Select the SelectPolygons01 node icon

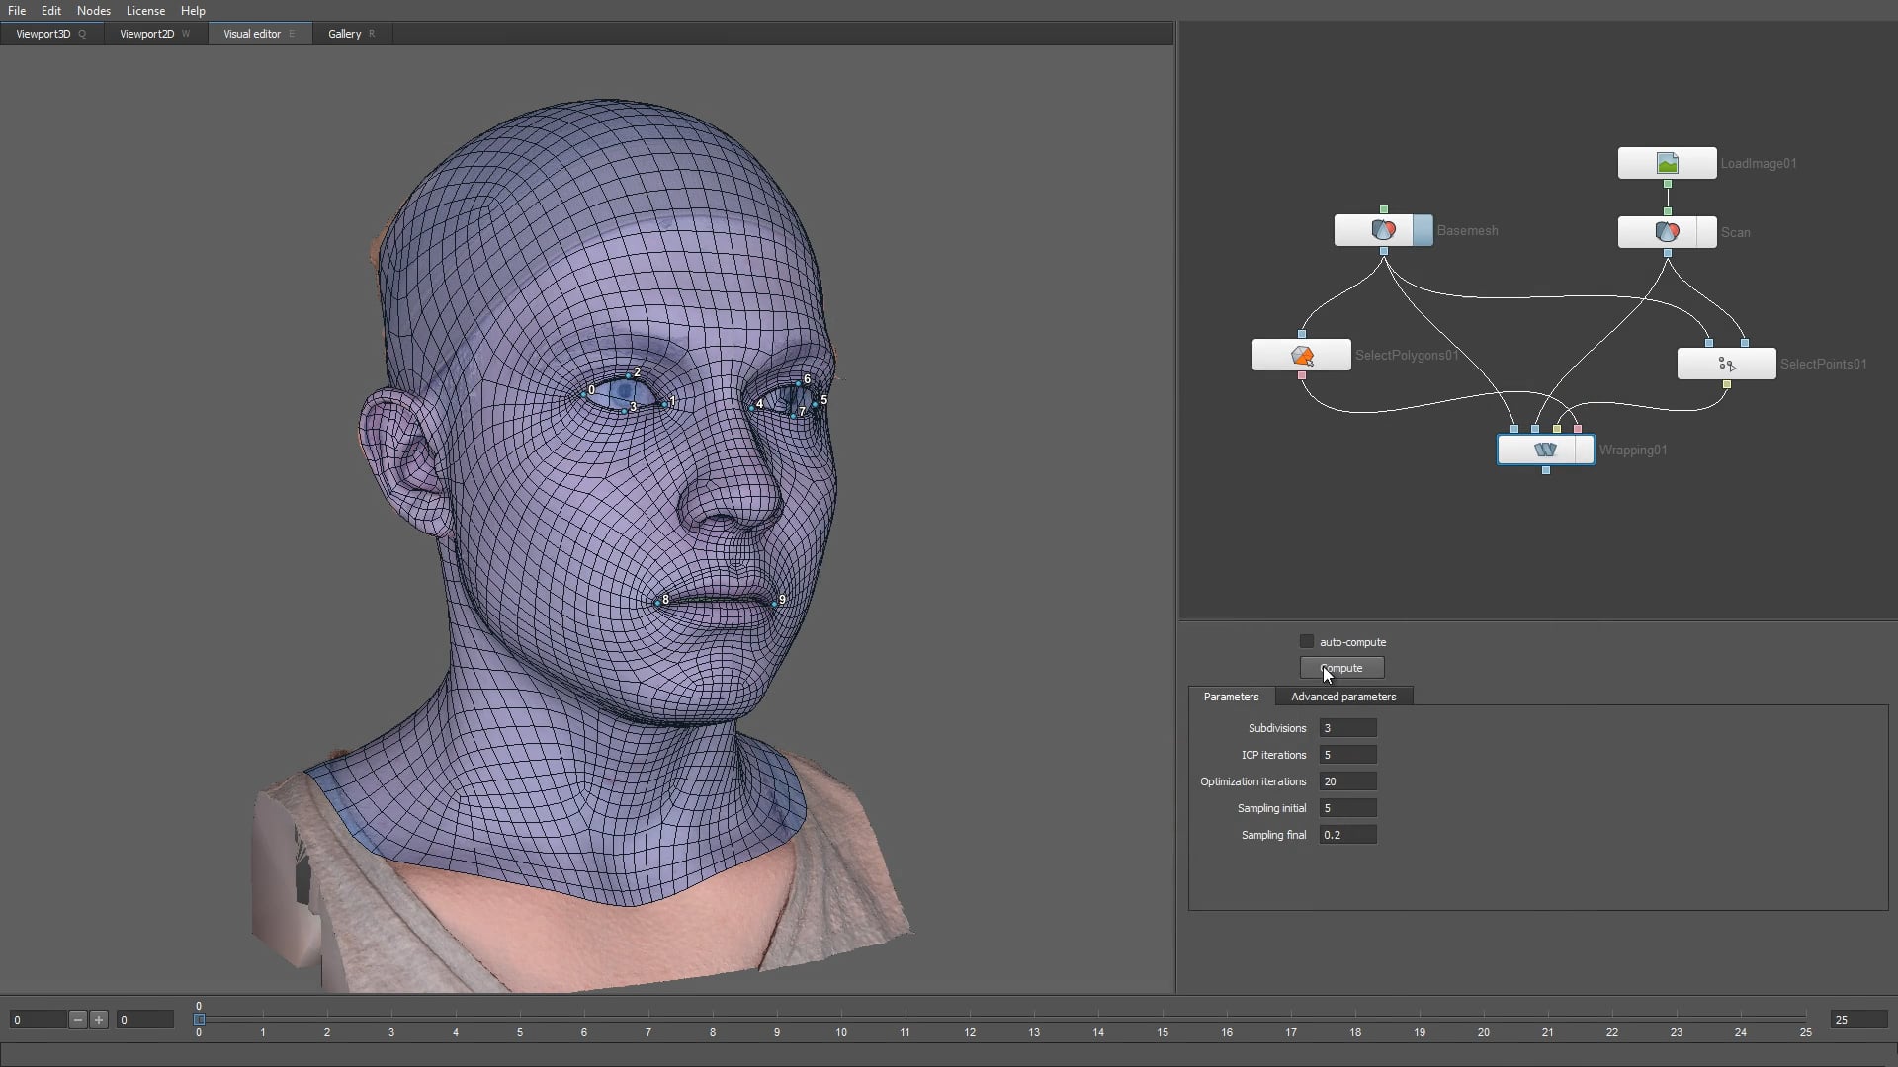click(x=1303, y=355)
